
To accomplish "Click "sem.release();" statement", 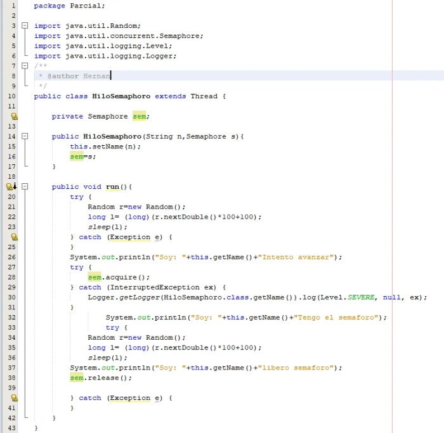I will [101, 378].
